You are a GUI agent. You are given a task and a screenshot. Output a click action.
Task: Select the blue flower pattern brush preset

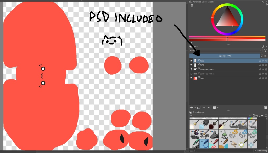pos(252,144)
